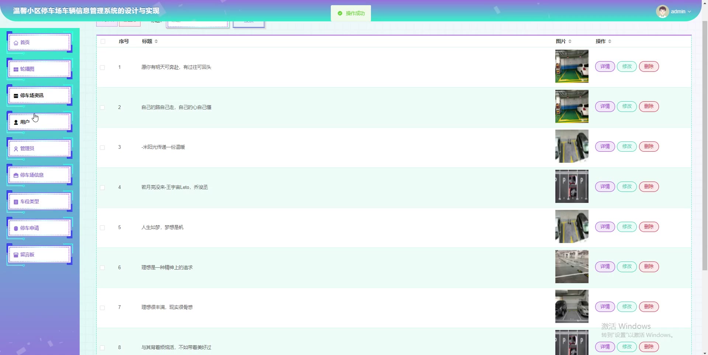Click the grid icon beside 轮播图

tap(16, 69)
